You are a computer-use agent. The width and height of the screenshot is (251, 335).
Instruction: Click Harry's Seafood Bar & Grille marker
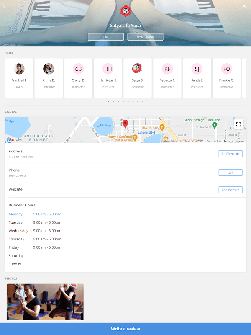point(135,138)
